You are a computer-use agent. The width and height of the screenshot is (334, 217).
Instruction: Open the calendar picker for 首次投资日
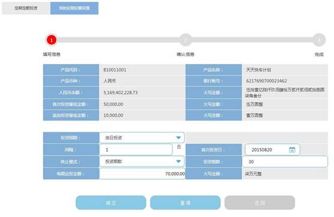pos(292,150)
